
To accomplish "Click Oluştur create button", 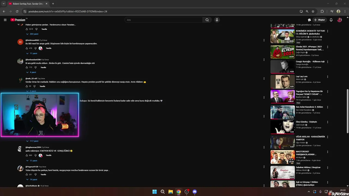I will click(x=319, y=20).
